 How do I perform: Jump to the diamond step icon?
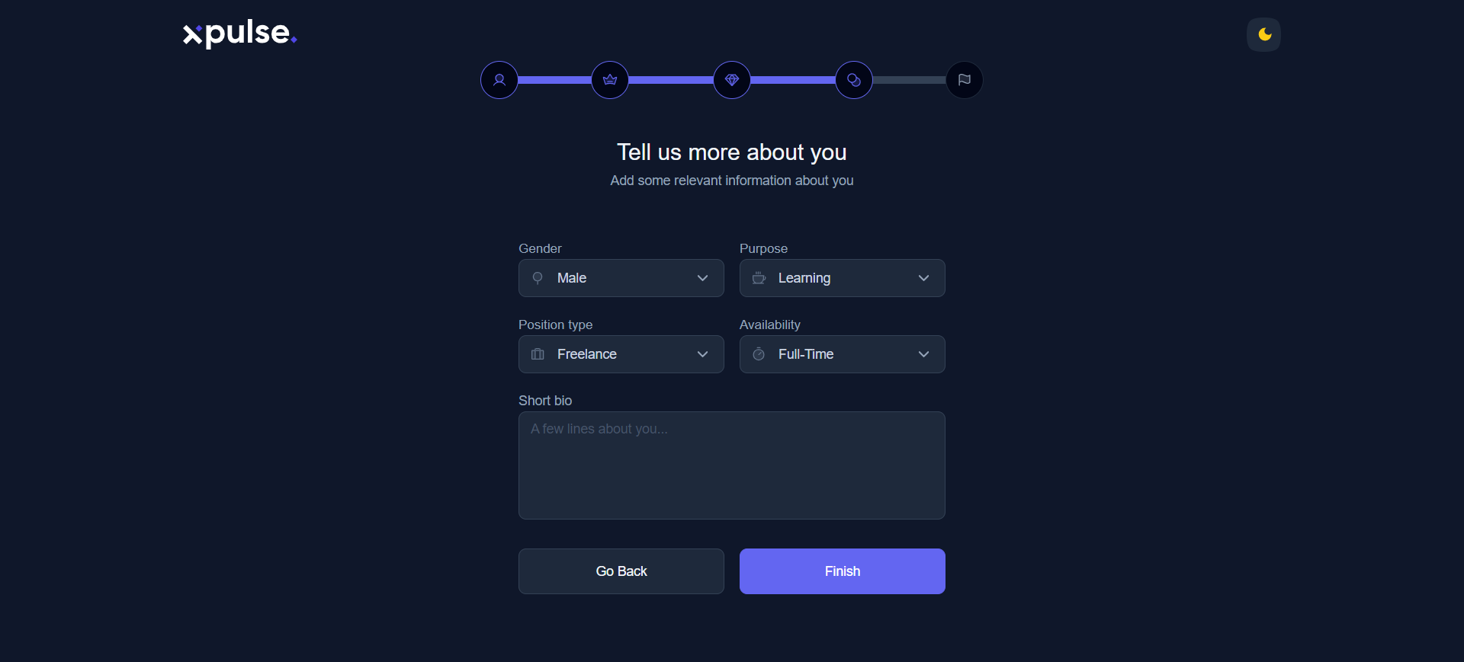tap(732, 80)
